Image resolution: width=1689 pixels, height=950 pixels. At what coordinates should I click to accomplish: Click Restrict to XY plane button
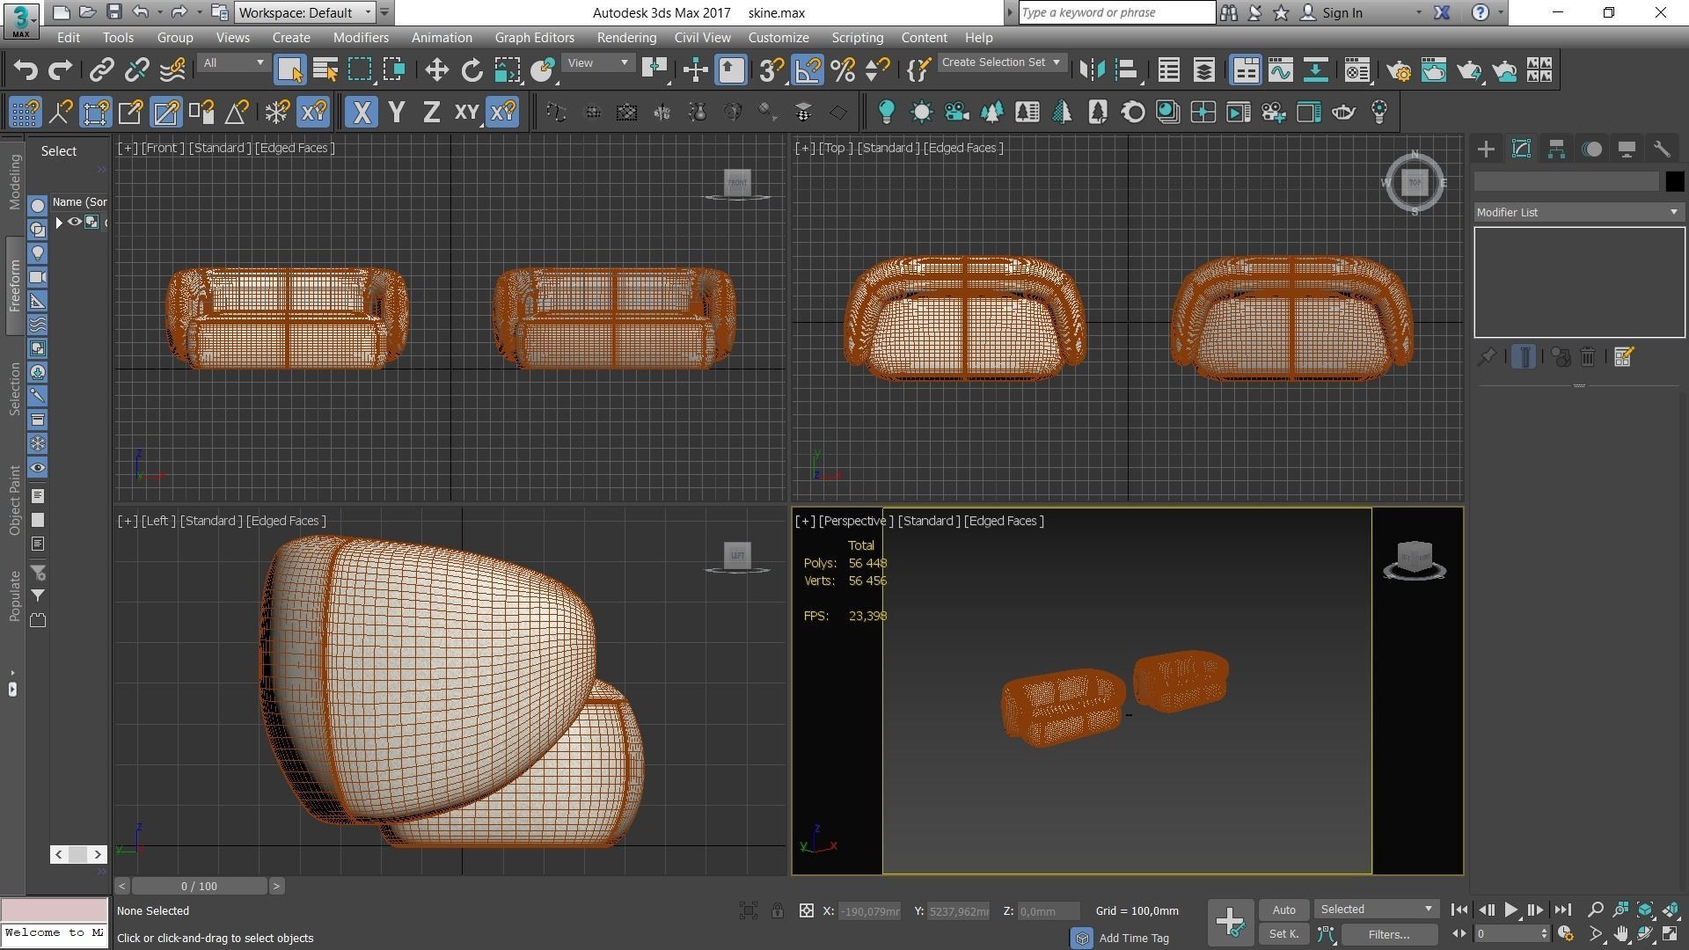[x=466, y=113]
